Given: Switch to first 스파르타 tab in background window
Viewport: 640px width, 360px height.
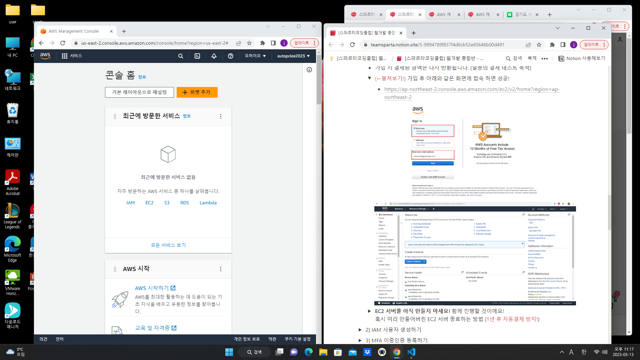Looking at the screenshot, I should [x=367, y=15].
